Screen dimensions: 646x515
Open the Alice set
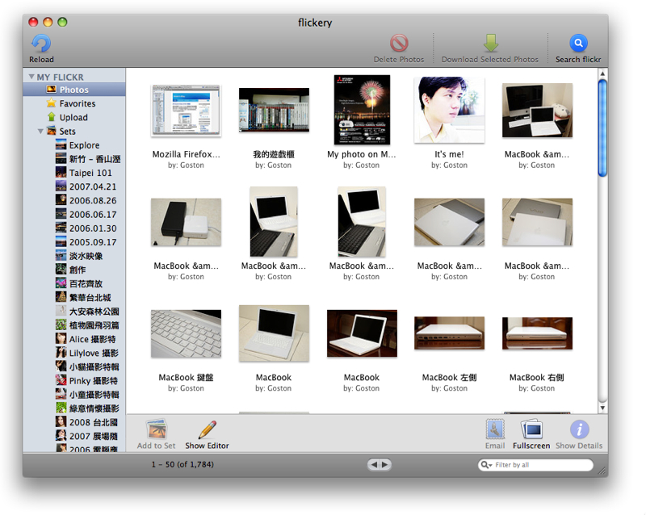pyautogui.click(x=74, y=339)
